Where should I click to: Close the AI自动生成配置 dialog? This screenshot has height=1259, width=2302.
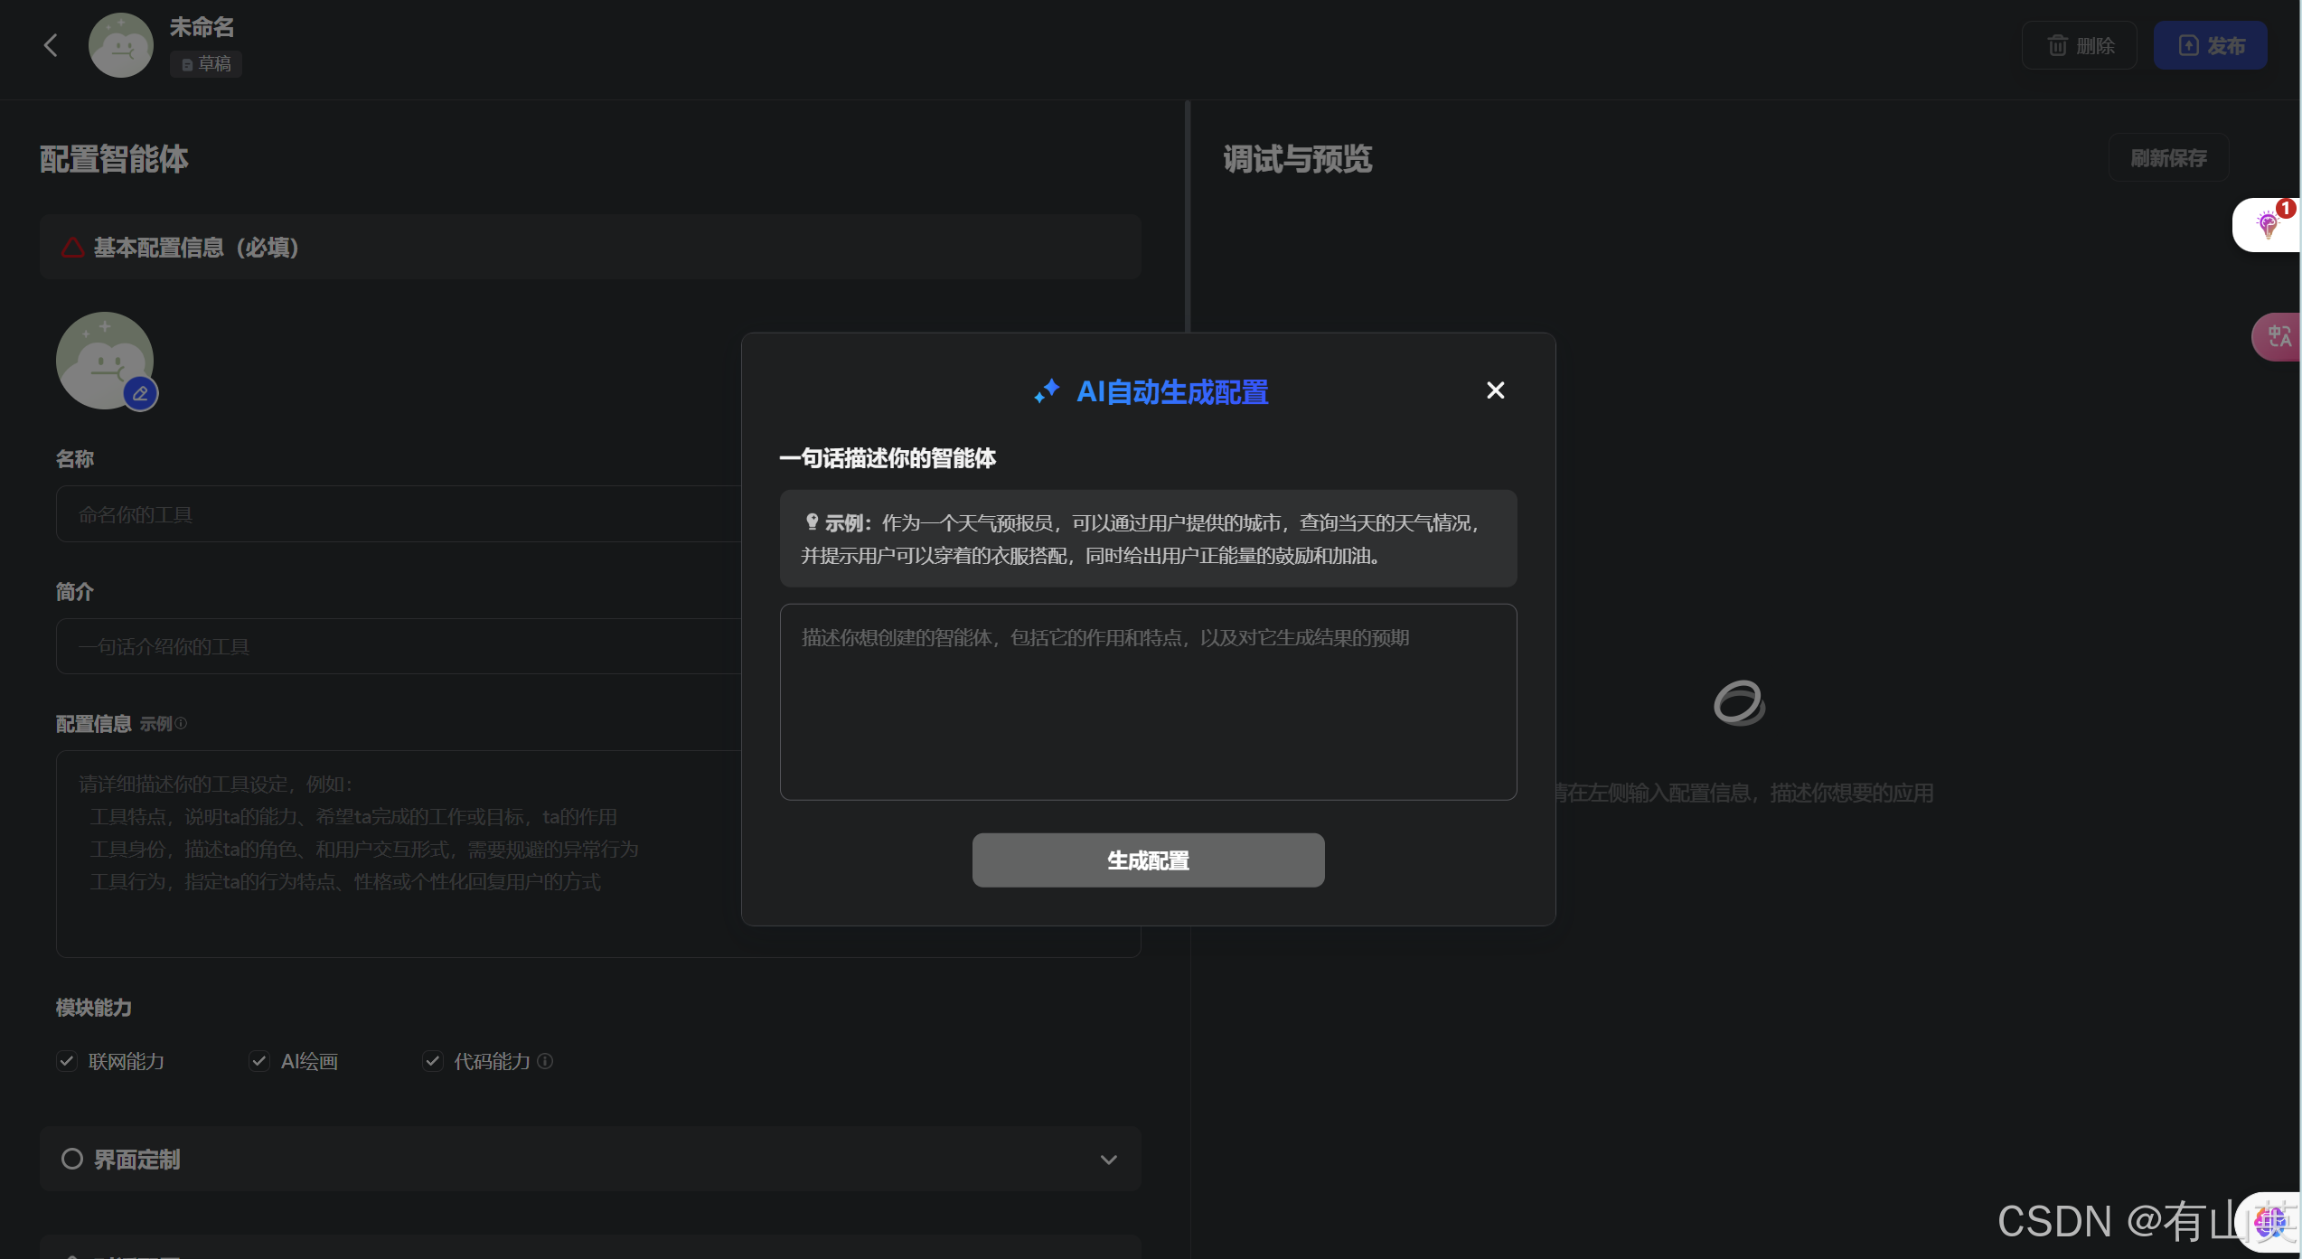click(1495, 390)
